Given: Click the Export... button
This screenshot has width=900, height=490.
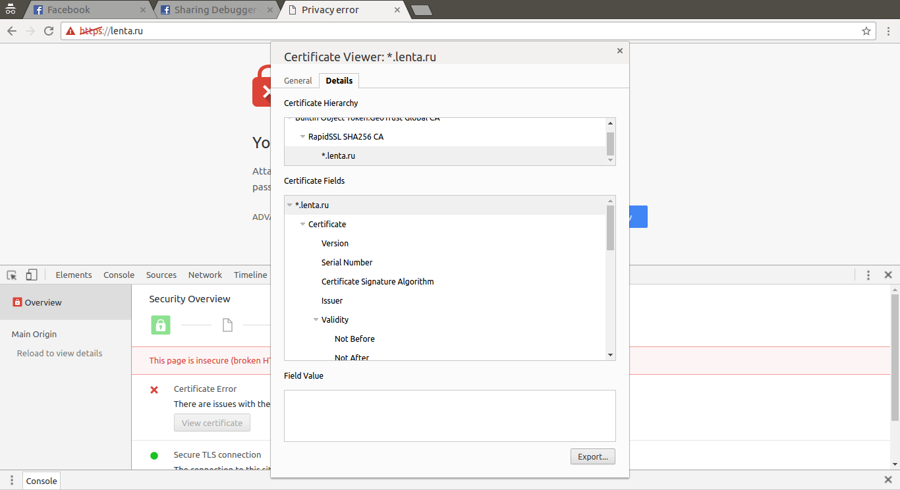Looking at the screenshot, I should pyautogui.click(x=593, y=456).
